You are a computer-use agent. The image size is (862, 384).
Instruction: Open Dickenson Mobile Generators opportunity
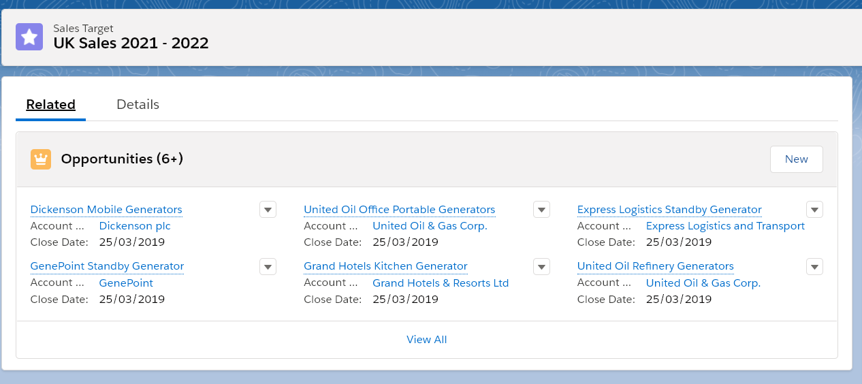click(x=106, y=210)
